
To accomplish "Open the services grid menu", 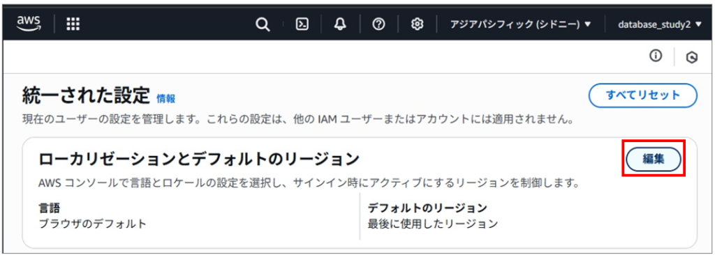I will click(x=73, y=24).
